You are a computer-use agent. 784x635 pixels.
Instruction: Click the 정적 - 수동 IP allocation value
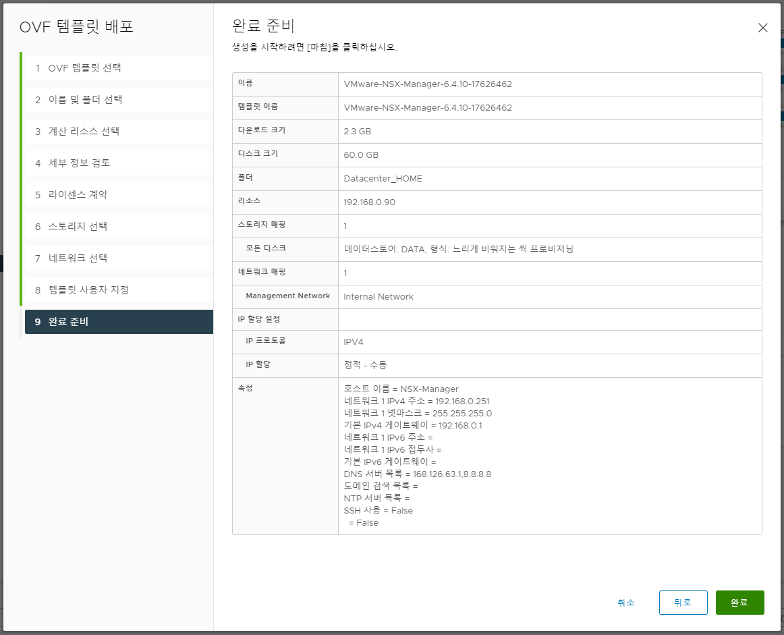tap(365, 365)
